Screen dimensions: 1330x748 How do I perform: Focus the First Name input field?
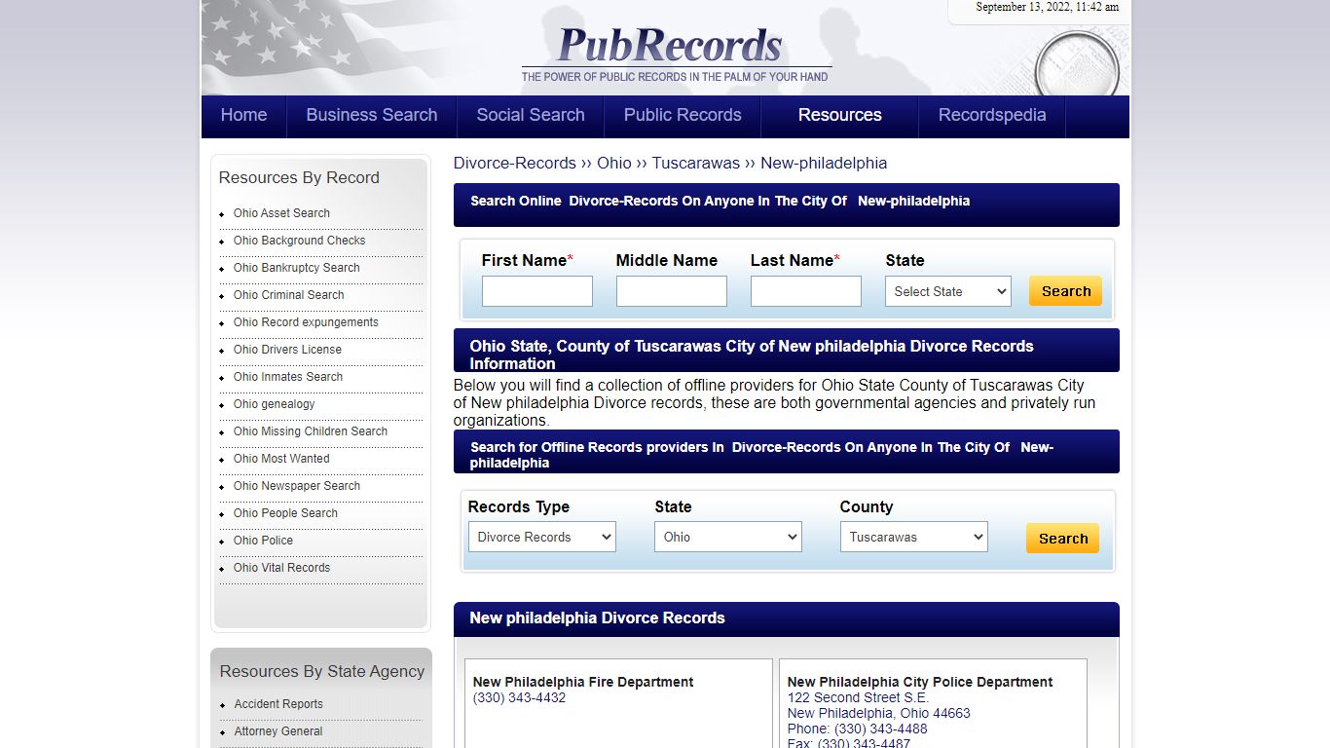(x=537, y=291)
